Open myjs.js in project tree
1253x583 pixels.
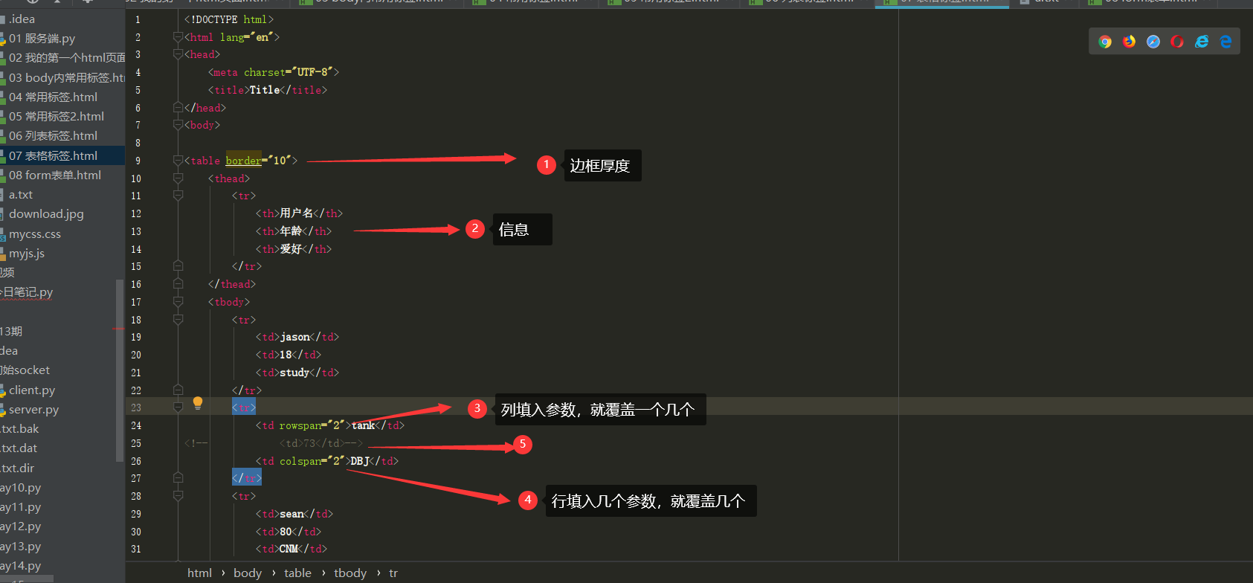click(x=27, y=254)
